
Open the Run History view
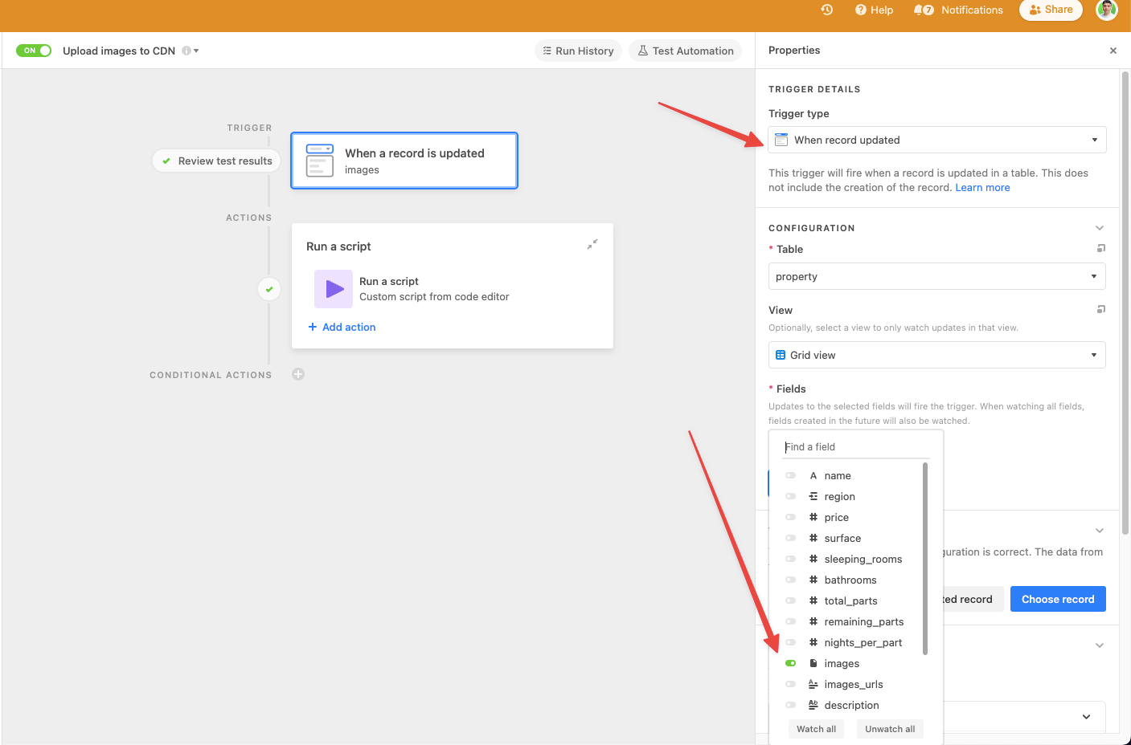click(x=578, y=50)
